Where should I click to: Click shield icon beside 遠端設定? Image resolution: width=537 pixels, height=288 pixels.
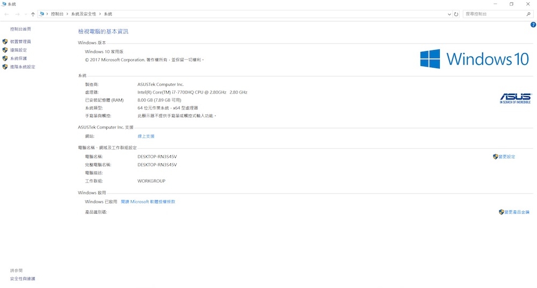coord(5,50)
